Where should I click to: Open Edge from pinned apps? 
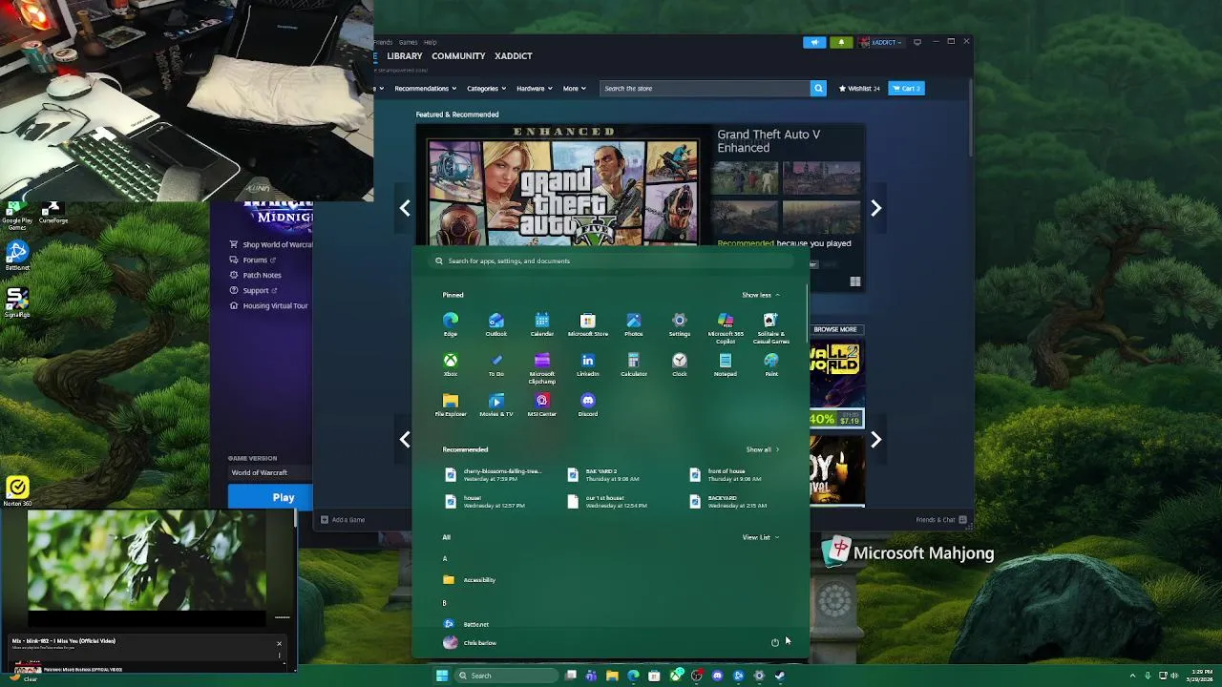tap(451, 323)
